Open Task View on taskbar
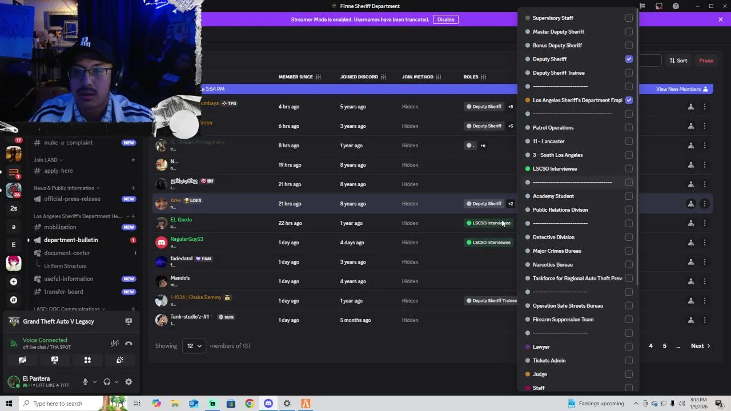The height and width of the screenshot is (411, 731). click(x=137, y=404)
